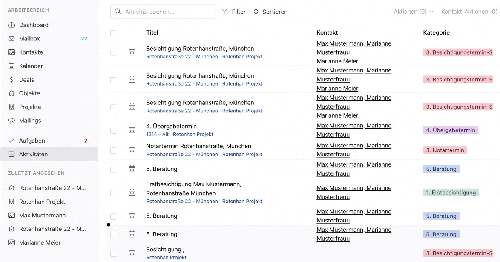Open recently viewed Marianne Meier contact
Viewport: 500px width, 262px height.
click(x=40, y=242)
